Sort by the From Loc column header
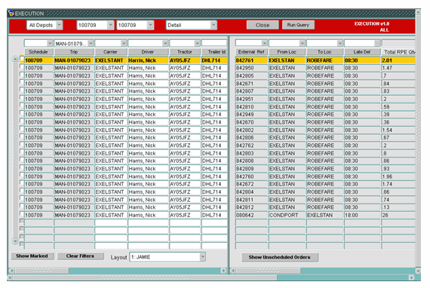Screen dimensions: 430x288 [x=287, y=52]
